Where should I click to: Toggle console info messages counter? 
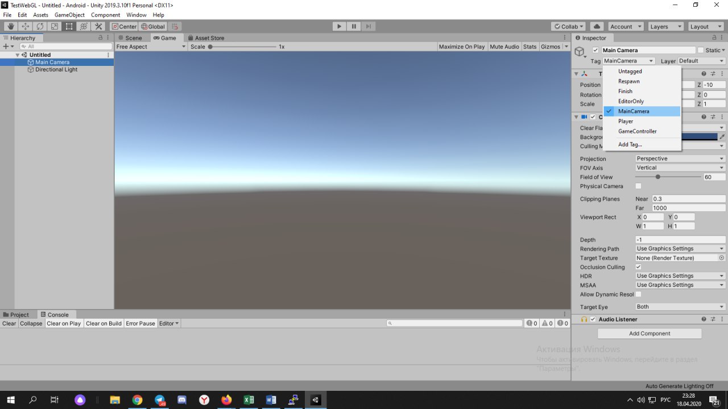coord(532,323)
